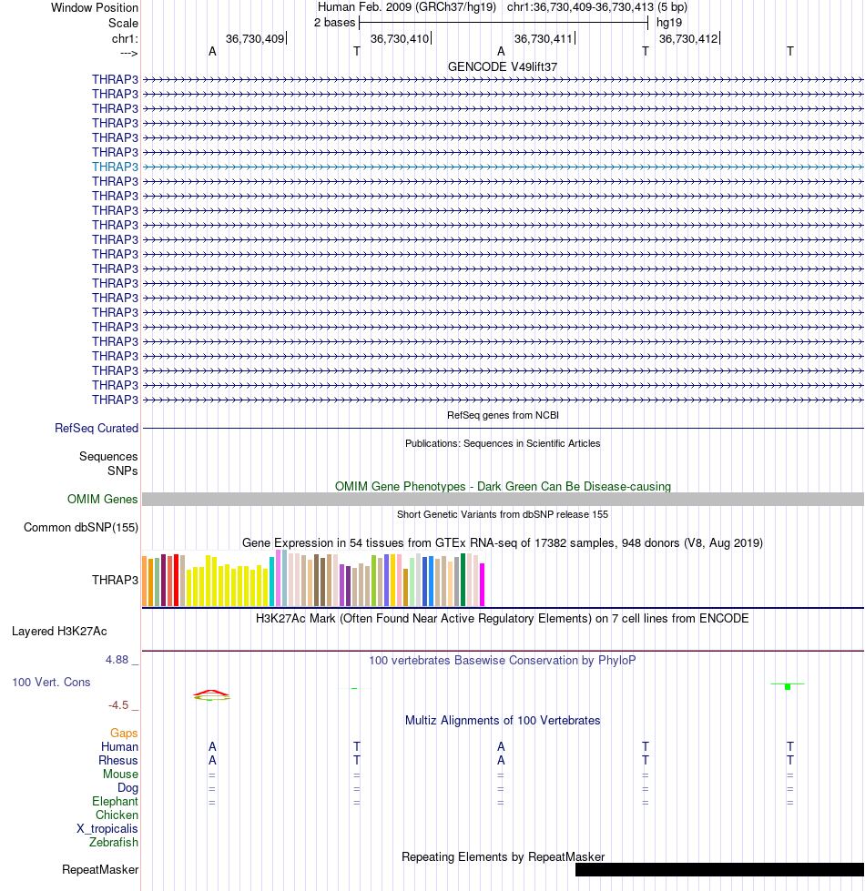Click the hg19 assembly text by scale
865x891 pixels.
point(669,23)
